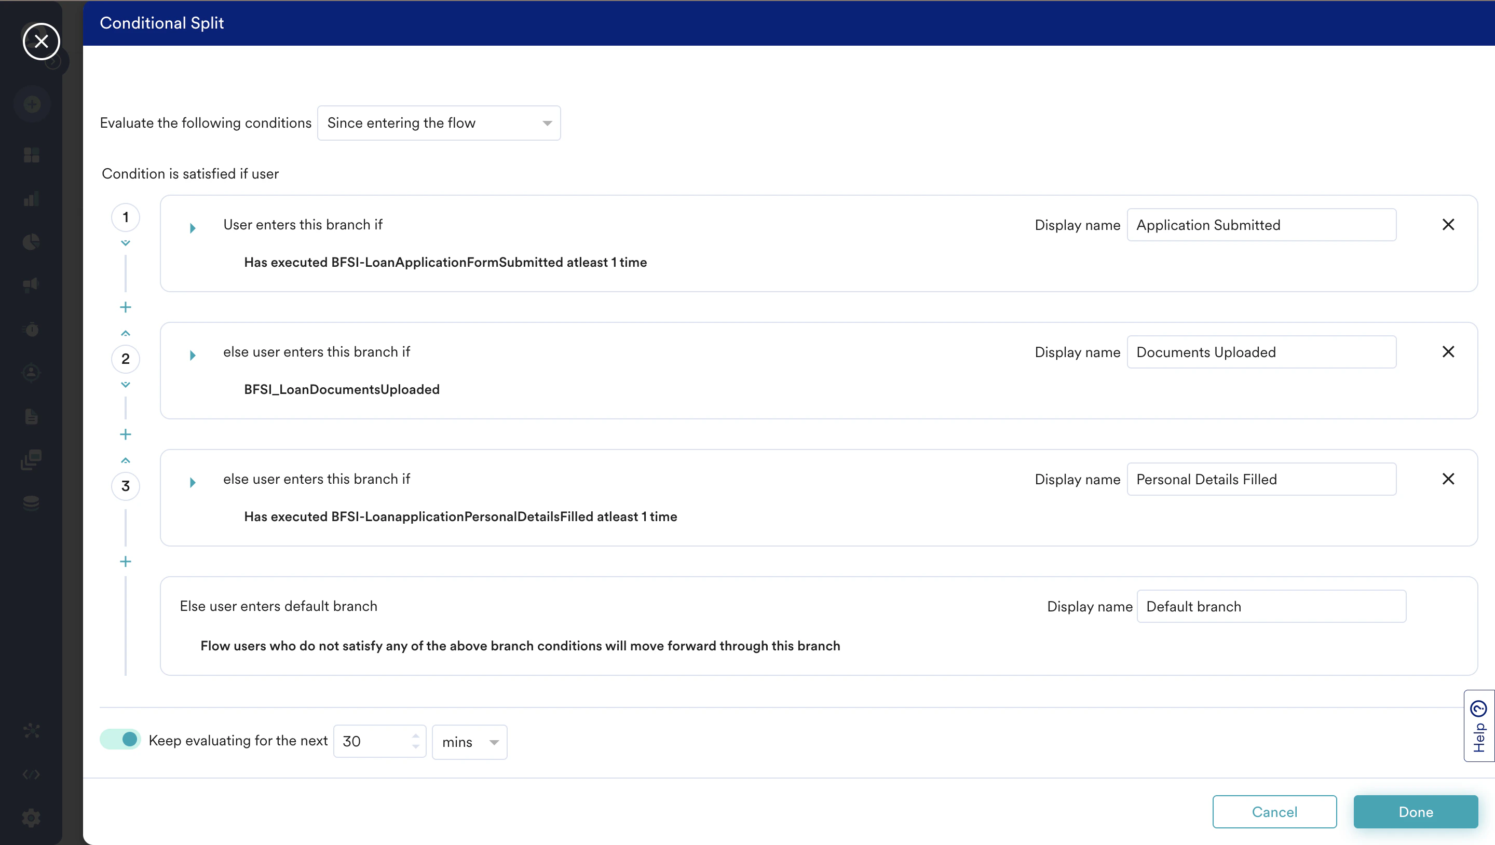Remove the Personal Details Filled branch

1448,479
